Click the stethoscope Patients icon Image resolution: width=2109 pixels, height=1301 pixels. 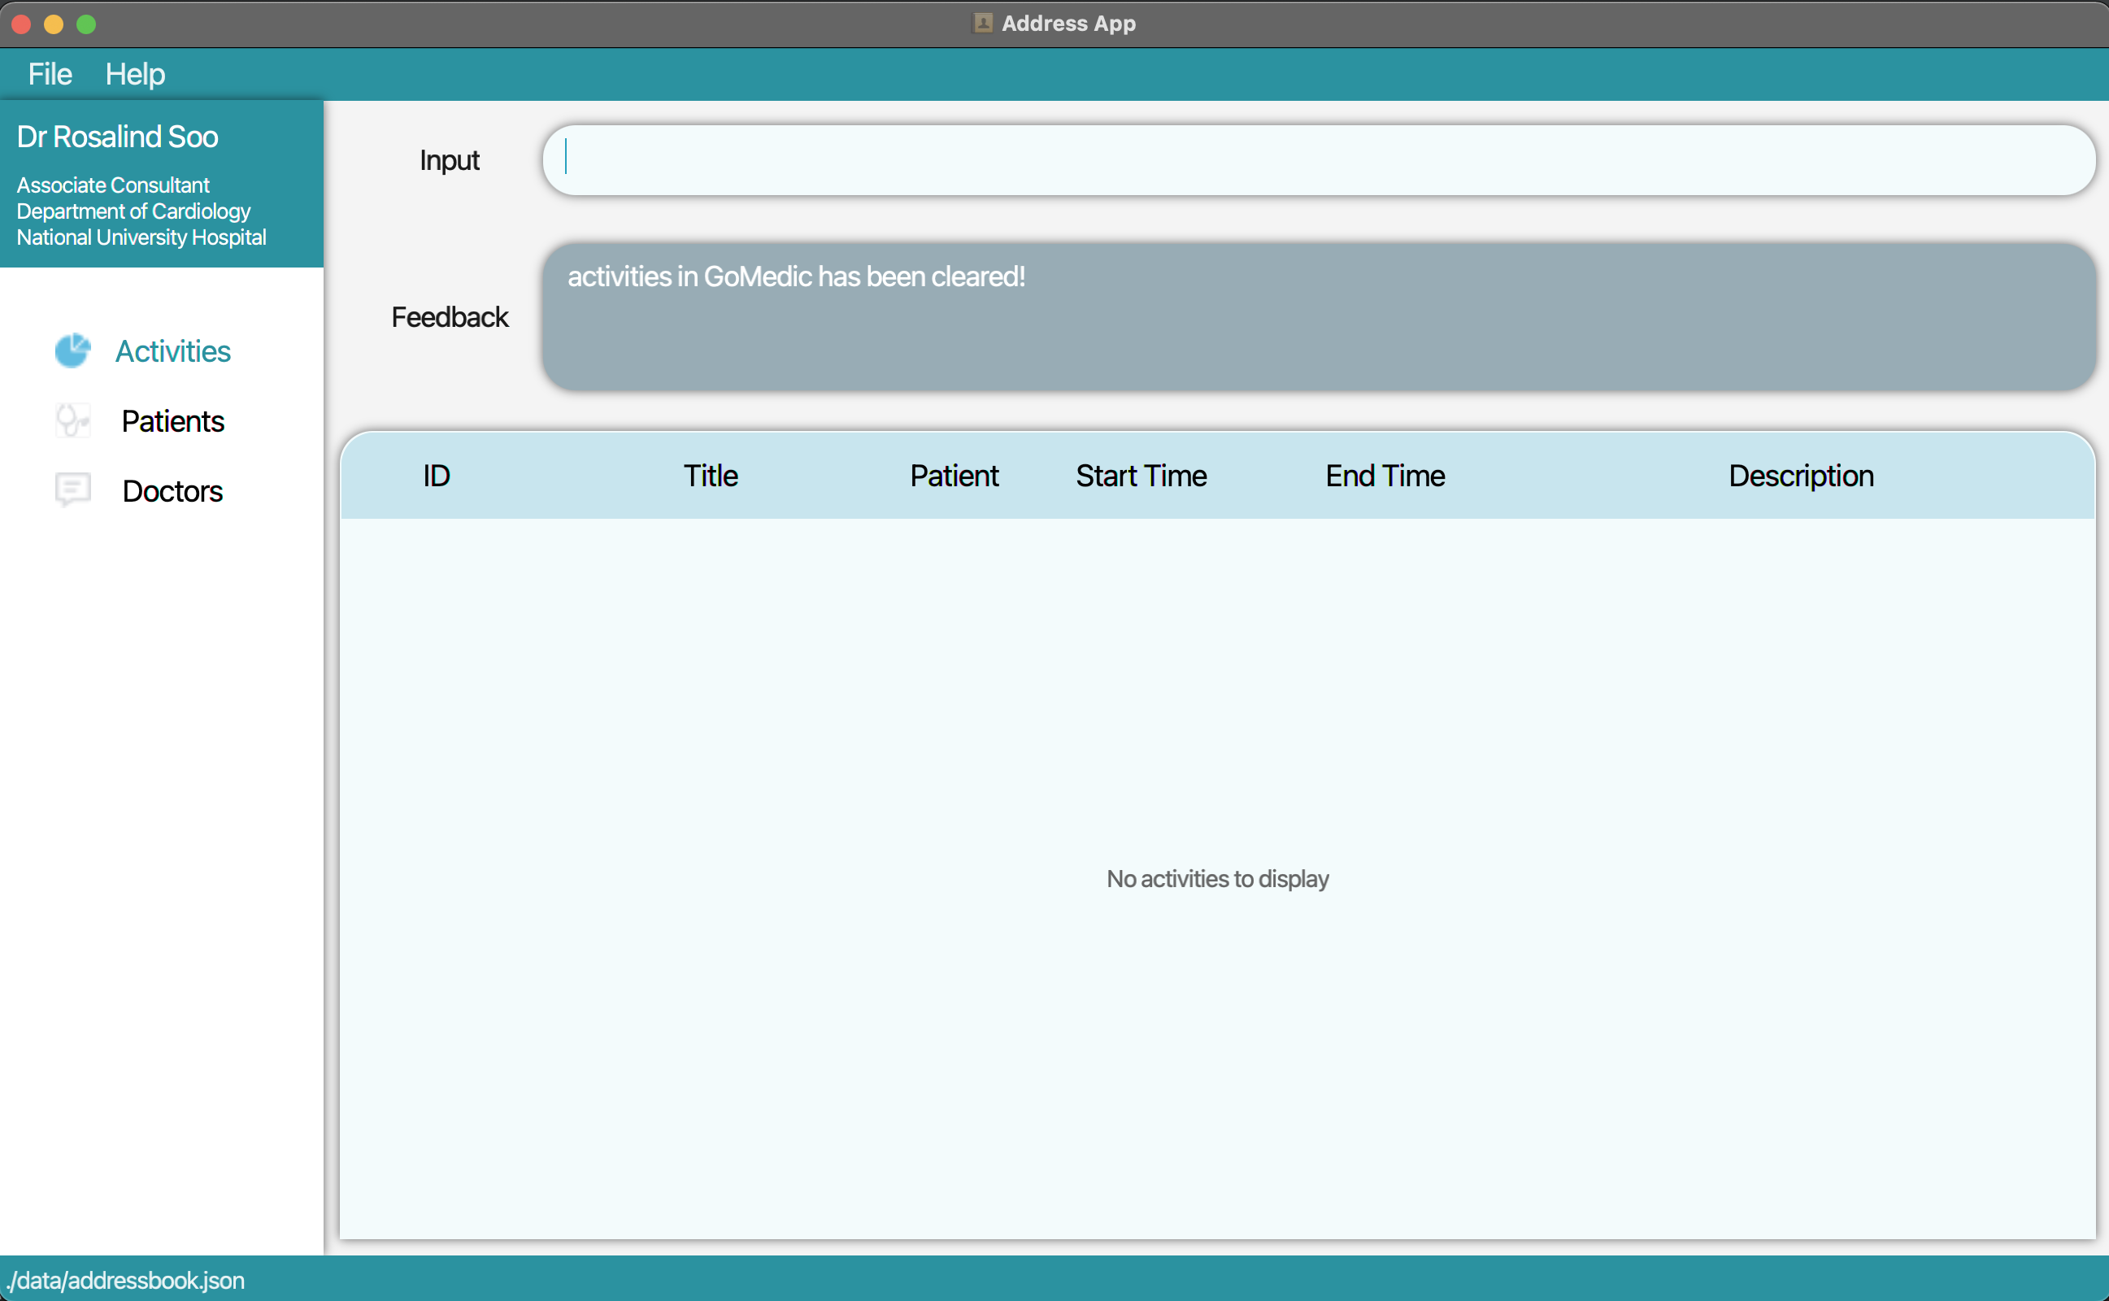coord(72,420)
